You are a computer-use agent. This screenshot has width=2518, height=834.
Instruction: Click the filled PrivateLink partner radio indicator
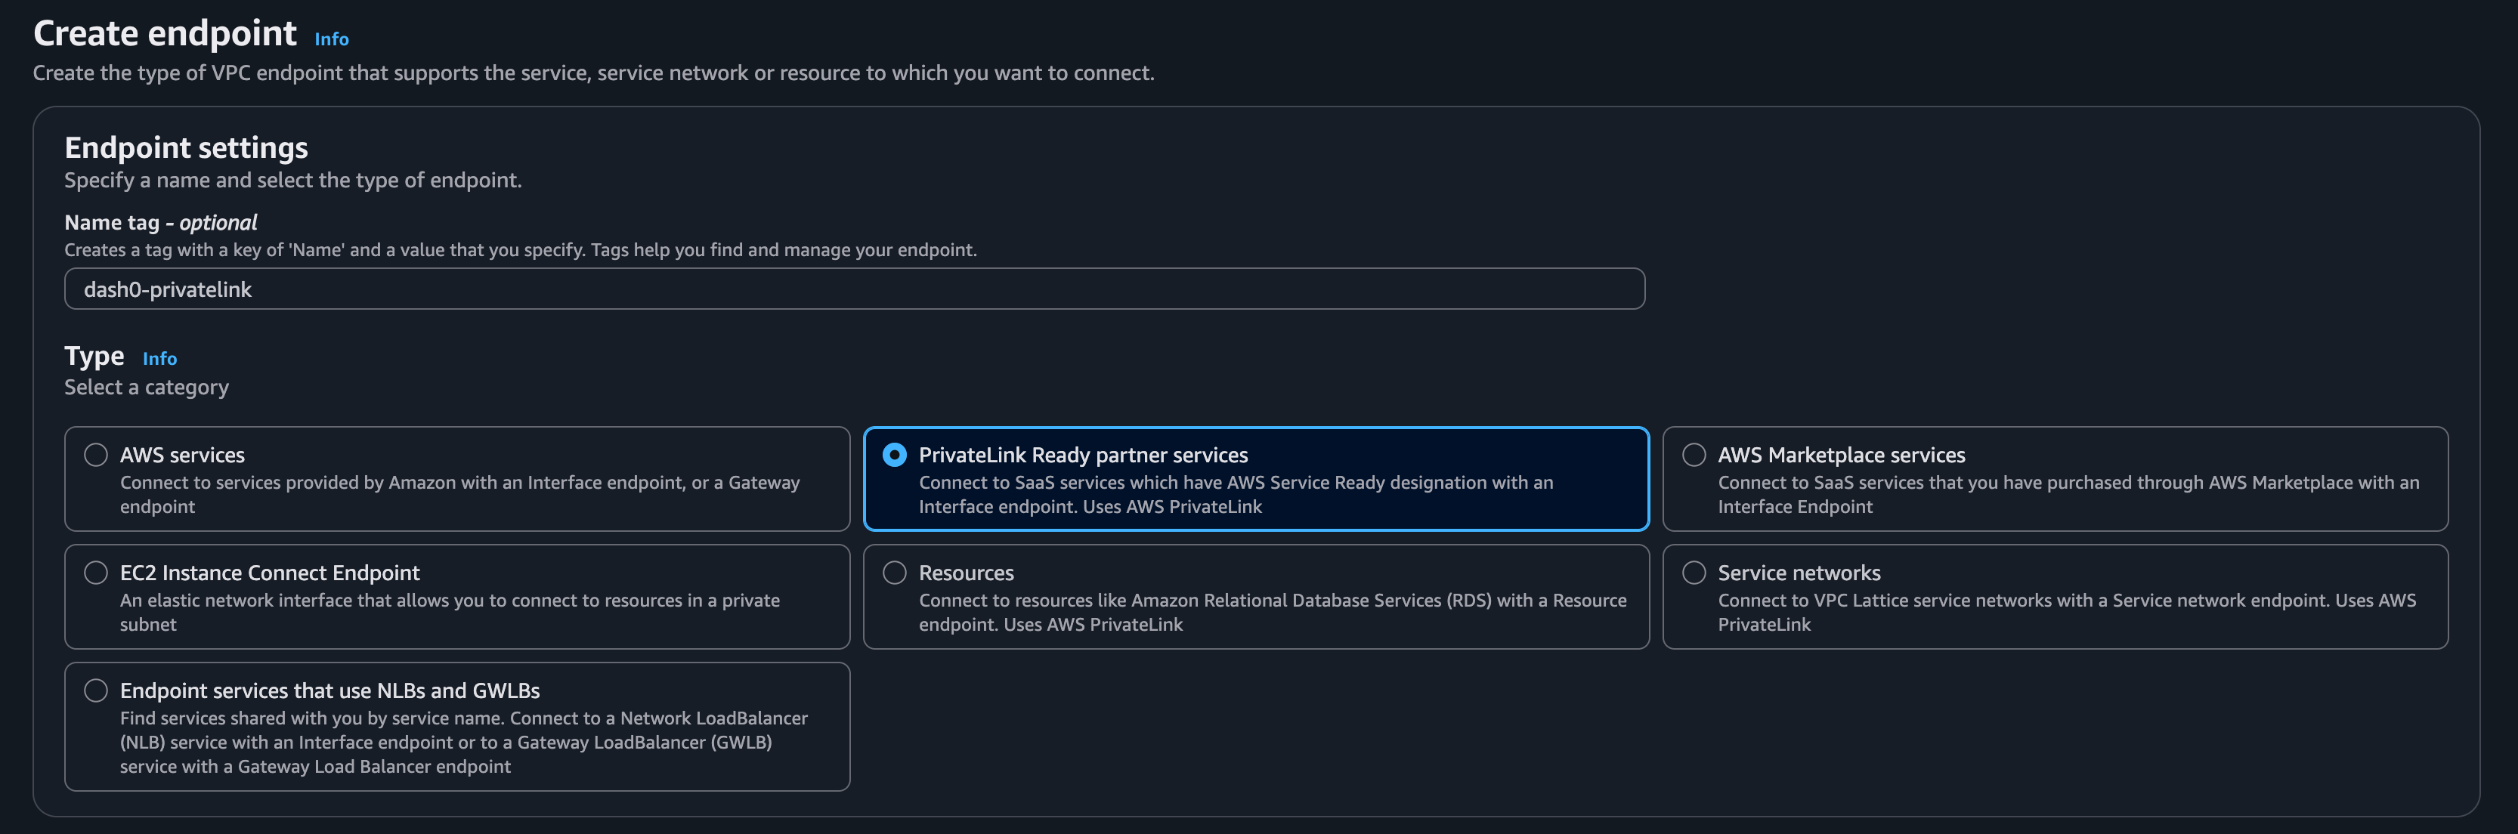(x=895, y=454)
